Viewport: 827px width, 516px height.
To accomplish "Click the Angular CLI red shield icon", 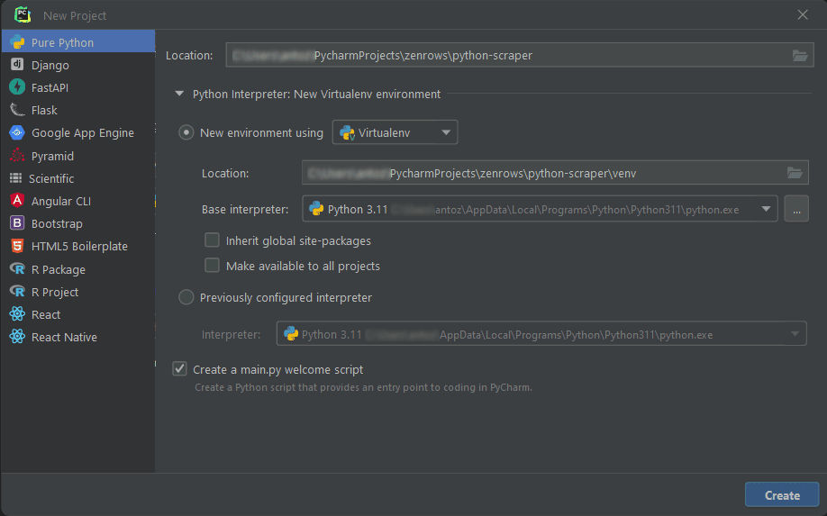I will click(17, 200).
